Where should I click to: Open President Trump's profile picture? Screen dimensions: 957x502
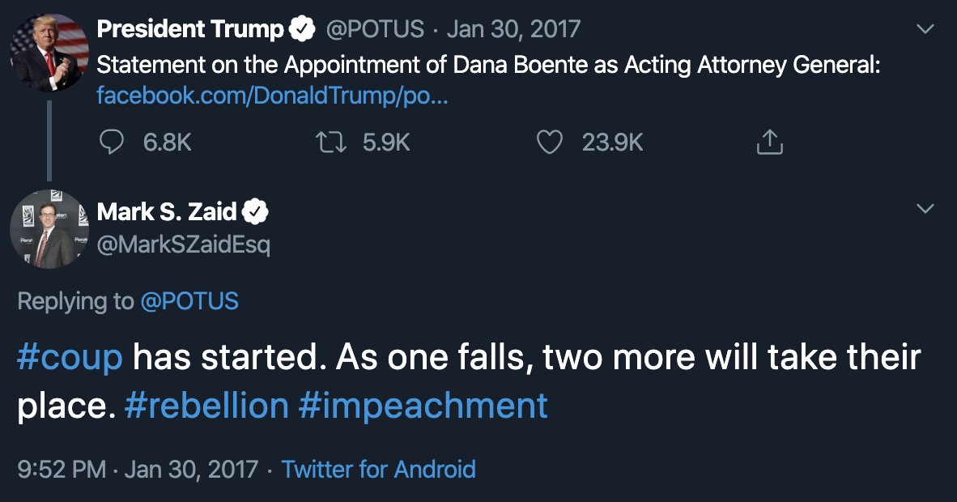(x=49, y=53)
